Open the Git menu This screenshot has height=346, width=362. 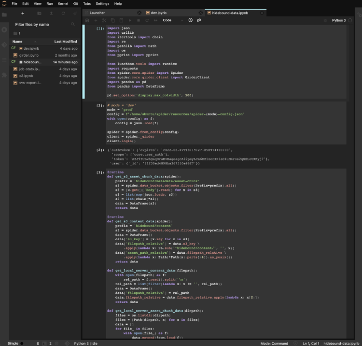click(75, 4)
